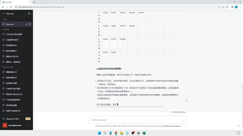Open the 设置产品运营OKR chat
The height and width of the screenshot is (136, 243).
(16, 111)
